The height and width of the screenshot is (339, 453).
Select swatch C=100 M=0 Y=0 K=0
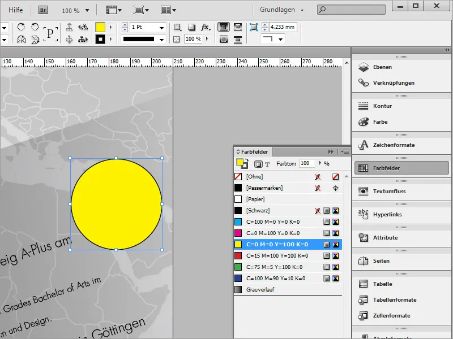coord(288,221)
